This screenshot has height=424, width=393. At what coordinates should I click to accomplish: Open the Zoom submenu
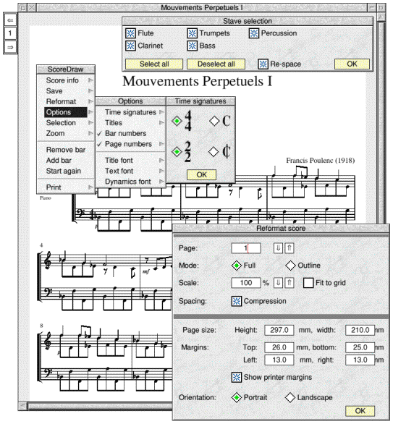[66, 133]
